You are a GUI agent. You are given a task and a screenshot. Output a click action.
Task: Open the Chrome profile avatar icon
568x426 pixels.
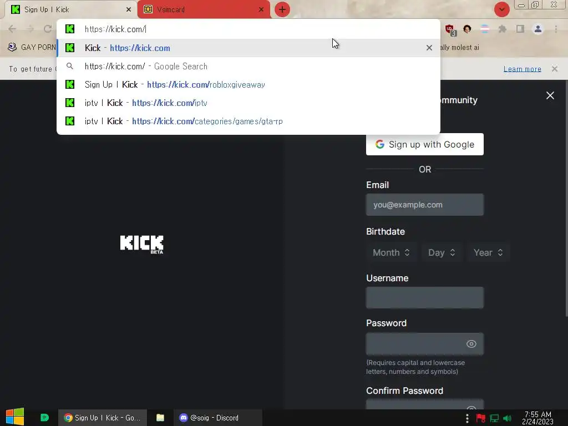coord(538,29)
